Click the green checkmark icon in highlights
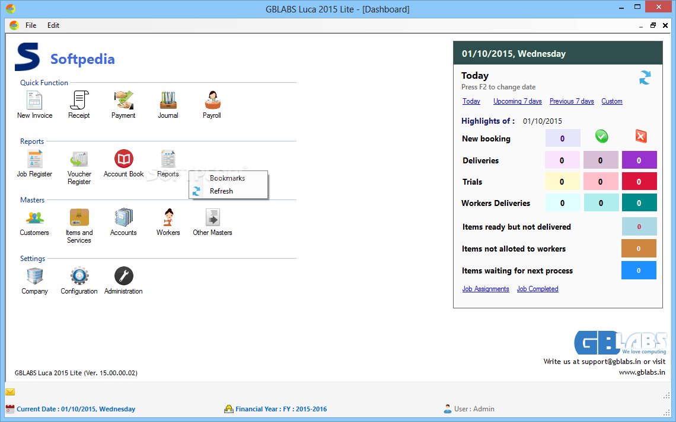Screen dimensions: 676x422 pos(601,136)
